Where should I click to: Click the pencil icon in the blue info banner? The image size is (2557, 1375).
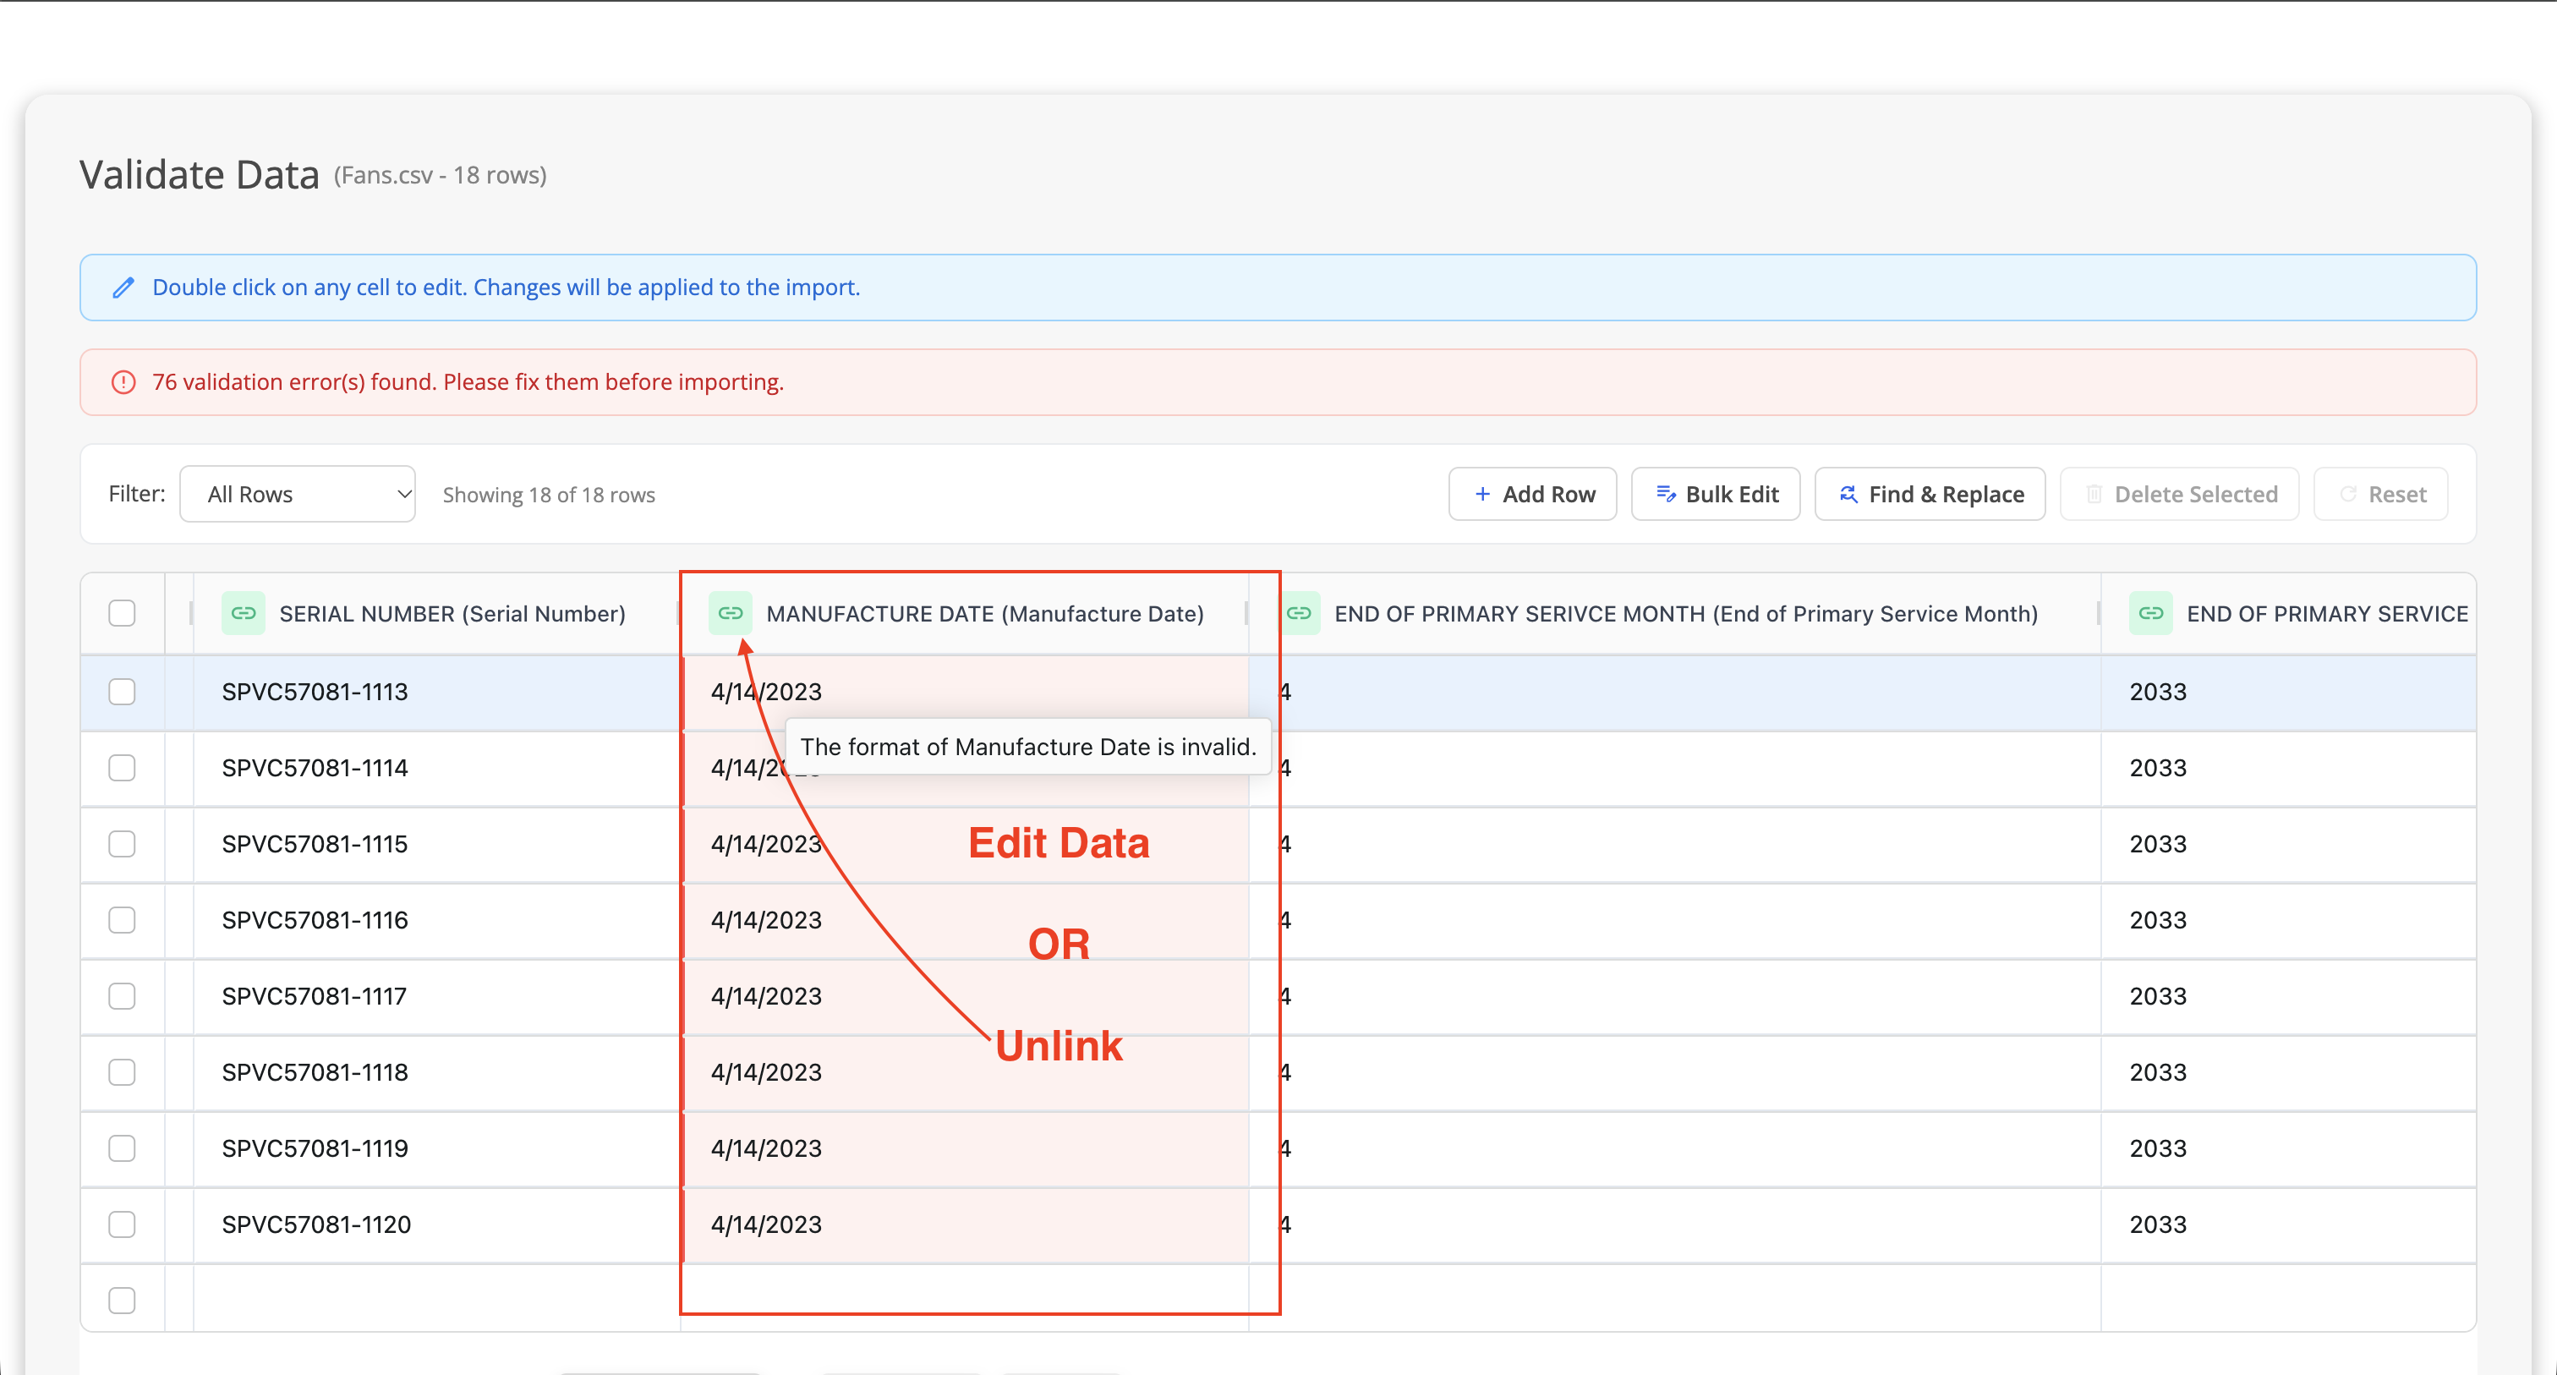(123, 288)
